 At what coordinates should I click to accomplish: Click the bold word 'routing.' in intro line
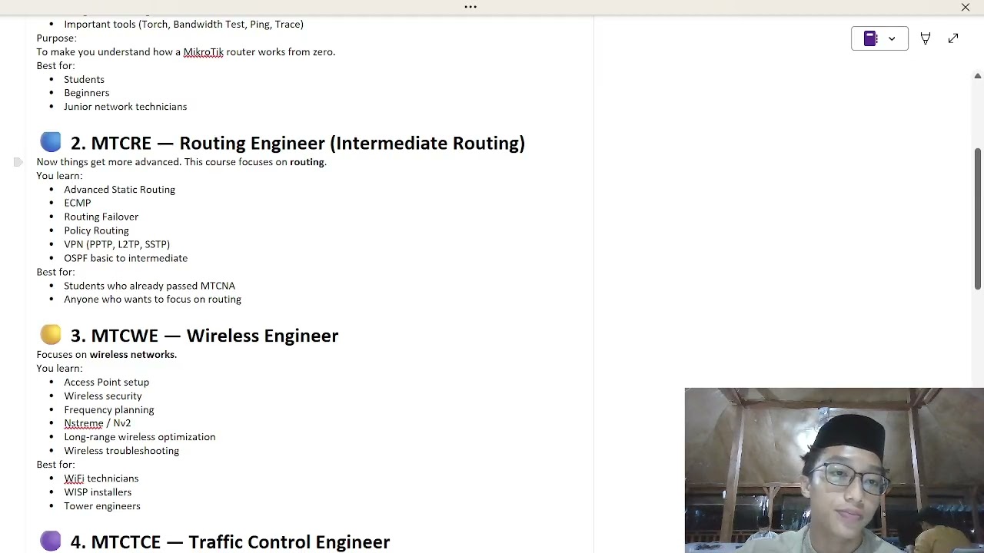[x=308, y=162]
